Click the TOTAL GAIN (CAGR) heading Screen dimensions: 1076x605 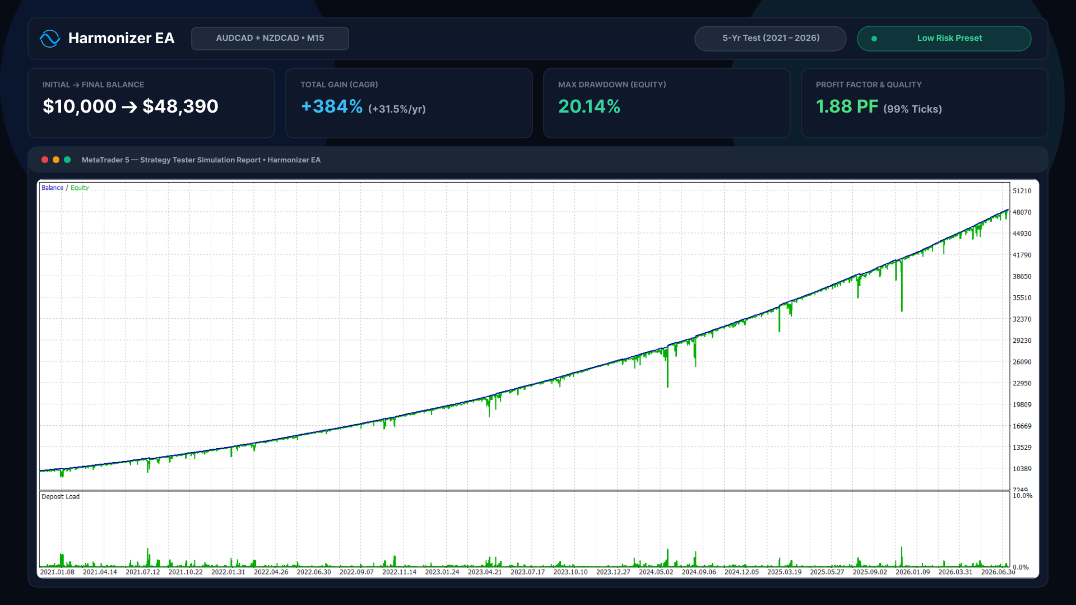[339, 85]
